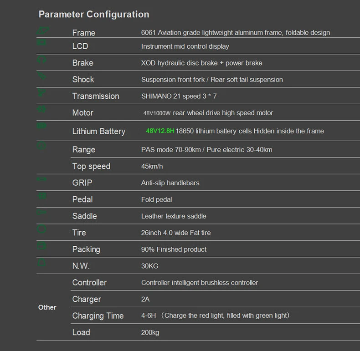The width and height of the screenshot is (360, 351).
Task: Click the Charging Time row label
Action: tap(98, 316)
